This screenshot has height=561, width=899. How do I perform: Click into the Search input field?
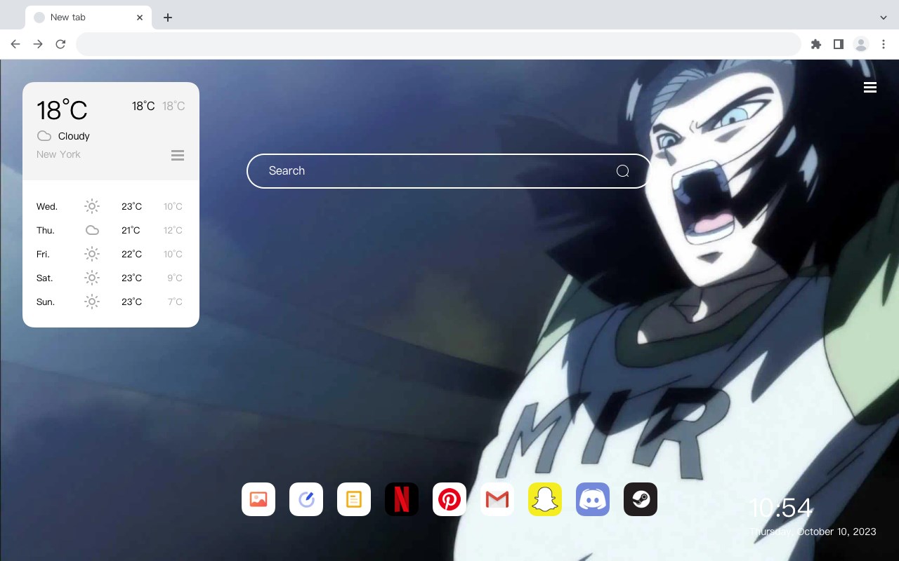449,171
